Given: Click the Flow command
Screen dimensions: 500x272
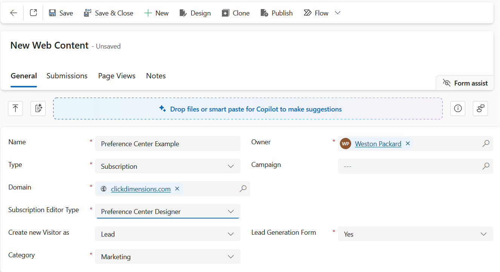Looking at the screenshot, I should tap(316, 13).
